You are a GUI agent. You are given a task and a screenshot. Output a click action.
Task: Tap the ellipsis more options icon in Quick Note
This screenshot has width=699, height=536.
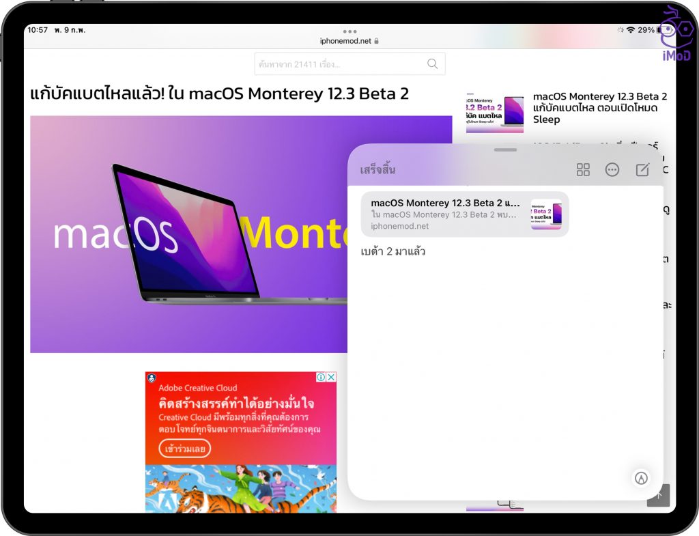pos(612,170)
